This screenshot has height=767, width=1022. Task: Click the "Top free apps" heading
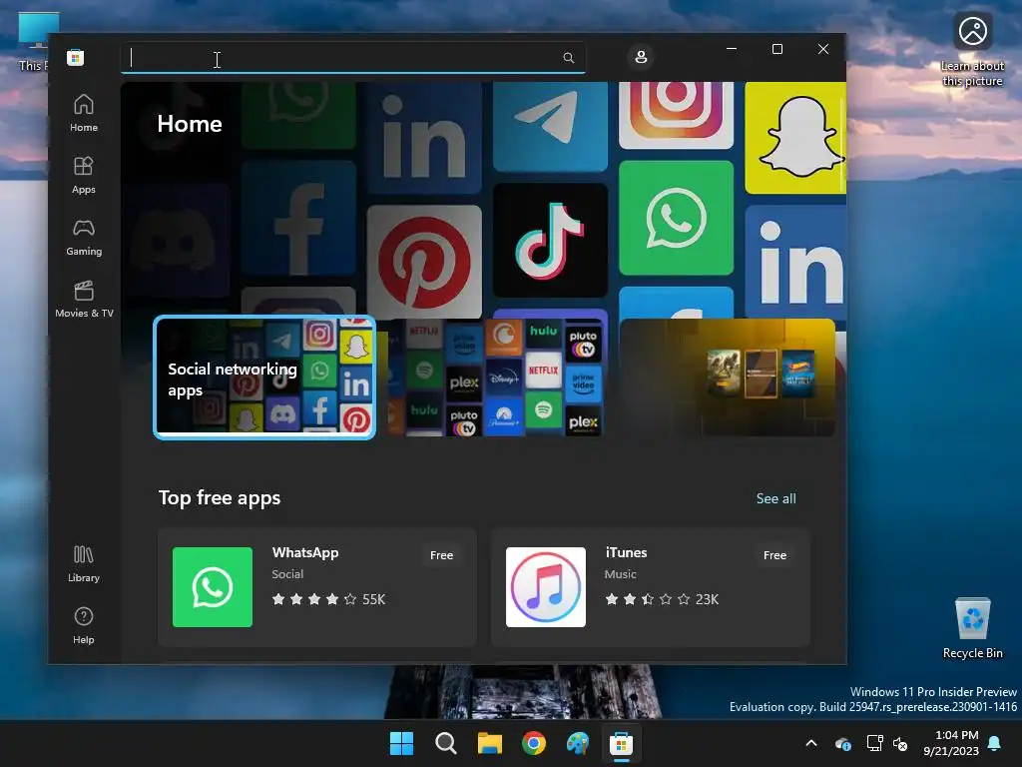[220, 497]
